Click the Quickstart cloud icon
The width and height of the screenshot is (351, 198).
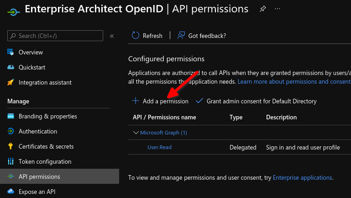pos(10,67)
